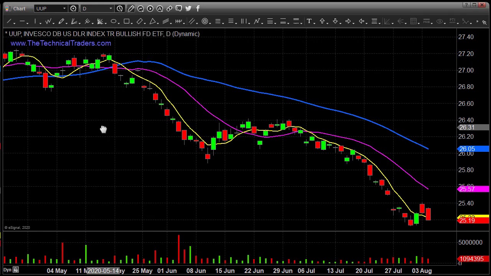
Task: Select the right arrow marker tool
Action: 348,21
